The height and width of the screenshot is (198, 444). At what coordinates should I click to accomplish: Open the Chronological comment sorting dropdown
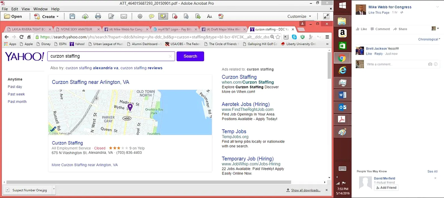[x=429, y=39]
